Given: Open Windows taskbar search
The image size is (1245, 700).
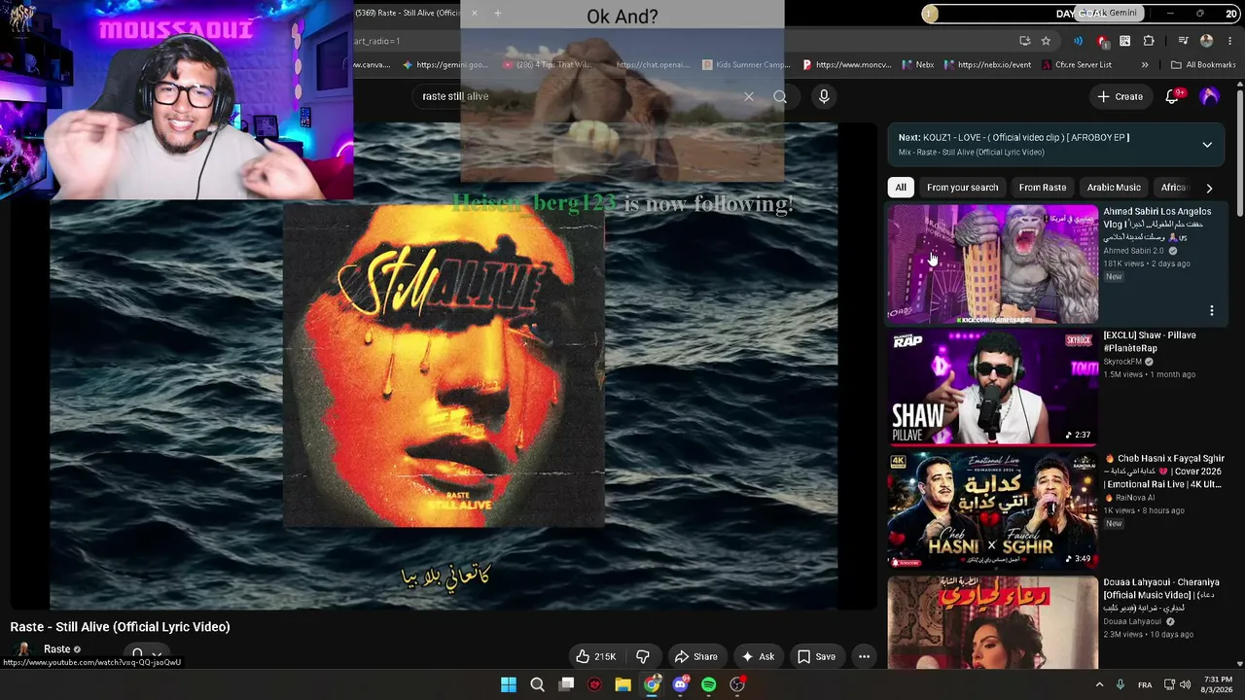Looking at the screenshot, I should (x=537, y=684).
